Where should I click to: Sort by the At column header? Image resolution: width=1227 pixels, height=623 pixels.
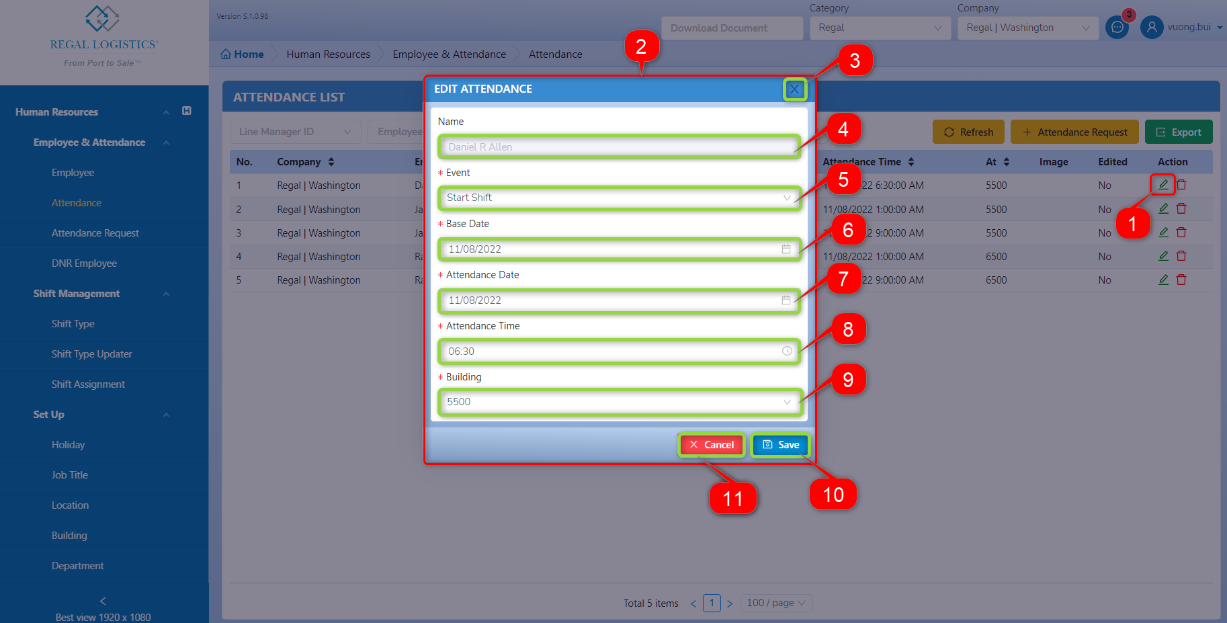[997, 162]
